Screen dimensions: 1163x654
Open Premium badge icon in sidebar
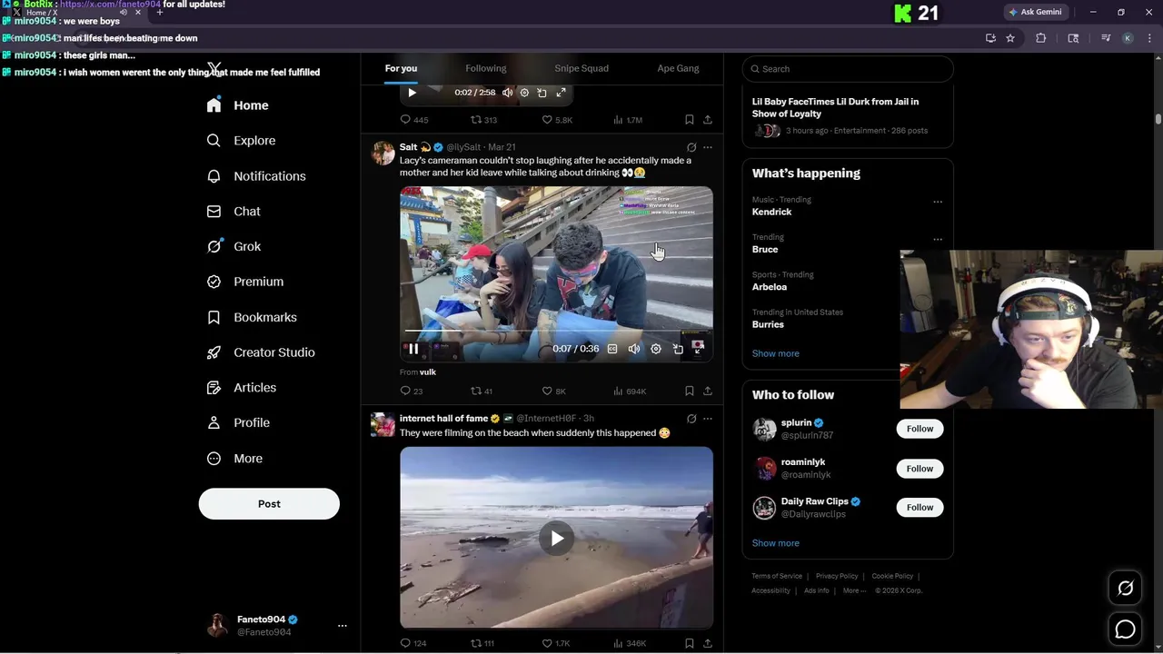click(x=214, y=282)
